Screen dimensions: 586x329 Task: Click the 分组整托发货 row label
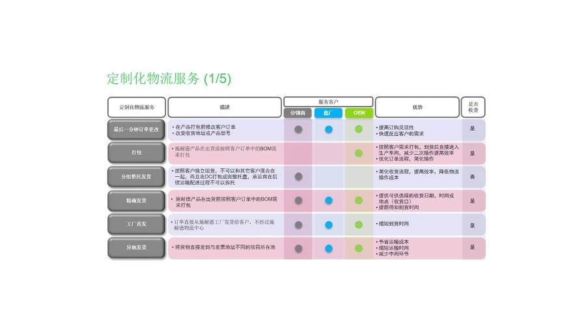pos(137,176)
